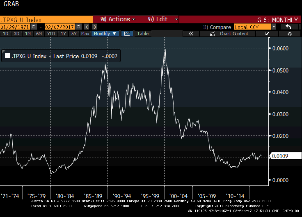This screenshot has width=302, height=217.
Task: Select the 3D range tab
Action: pos(16,34)
